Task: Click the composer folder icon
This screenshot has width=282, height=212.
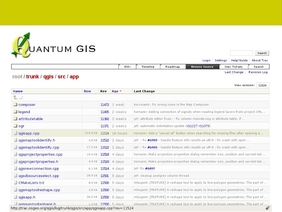Action: 15,104
